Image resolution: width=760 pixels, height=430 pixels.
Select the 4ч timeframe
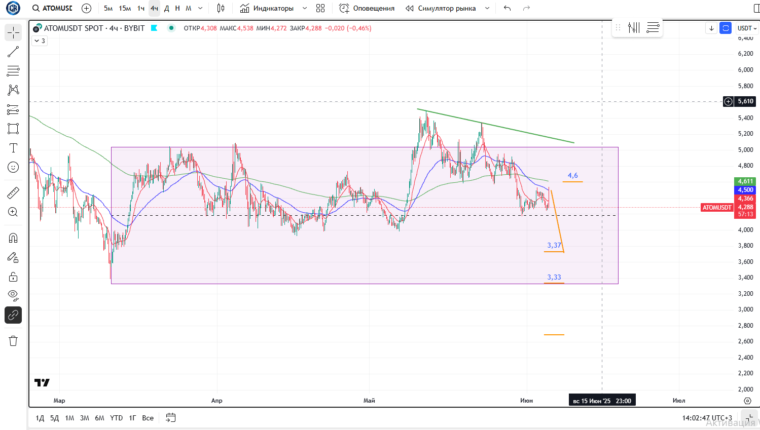154,8
